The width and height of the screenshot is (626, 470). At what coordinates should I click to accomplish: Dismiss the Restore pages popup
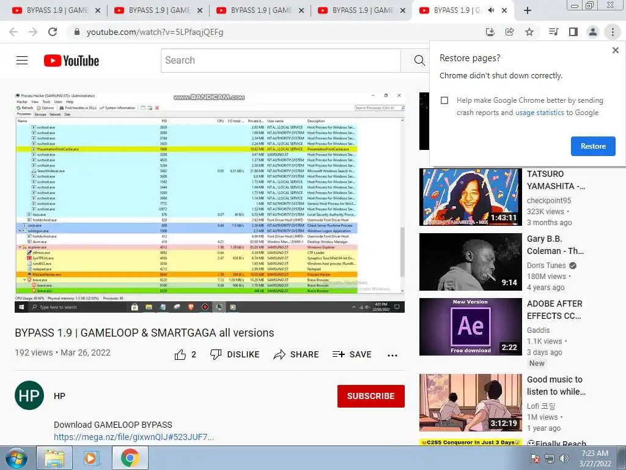pos(615,50)
